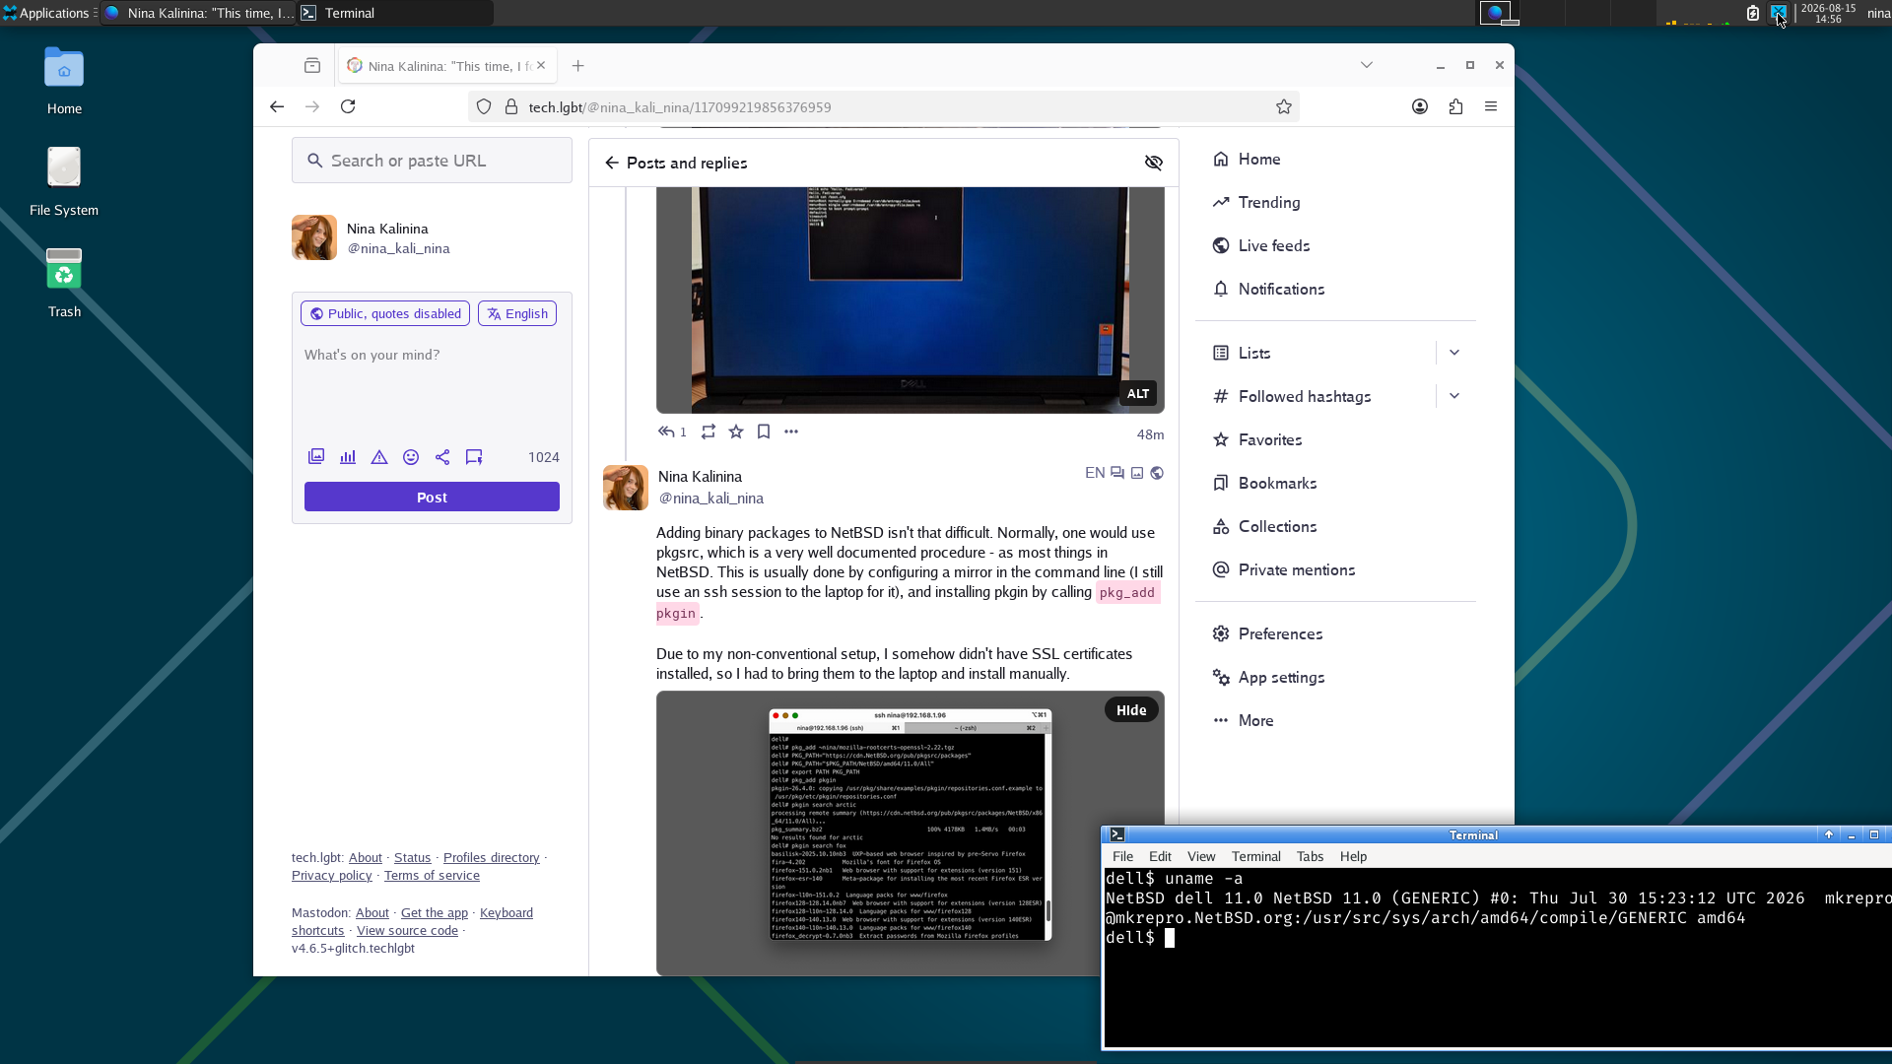Add a content warning to the post
1892x1064 pixels.
[379, 457]
